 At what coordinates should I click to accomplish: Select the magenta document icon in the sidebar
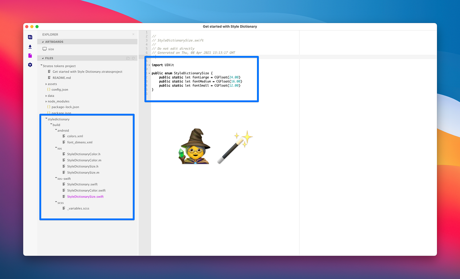click(30, 56)
